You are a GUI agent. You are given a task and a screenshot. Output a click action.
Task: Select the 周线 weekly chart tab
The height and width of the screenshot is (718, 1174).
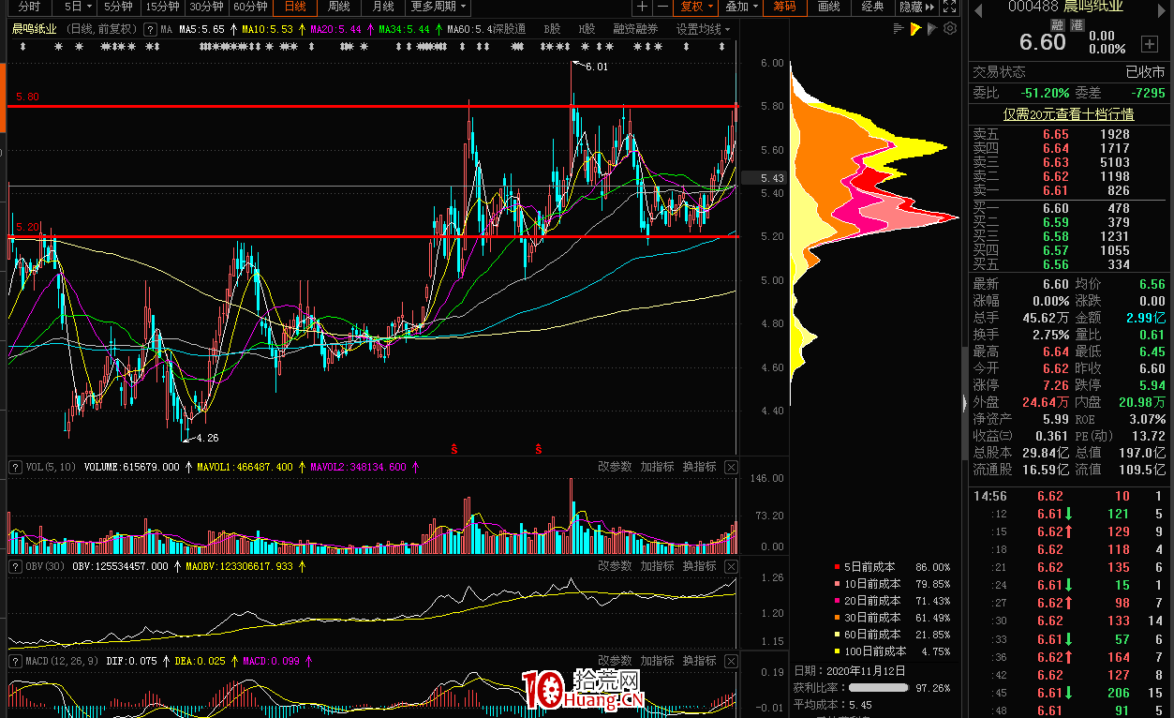coord(339,7)
